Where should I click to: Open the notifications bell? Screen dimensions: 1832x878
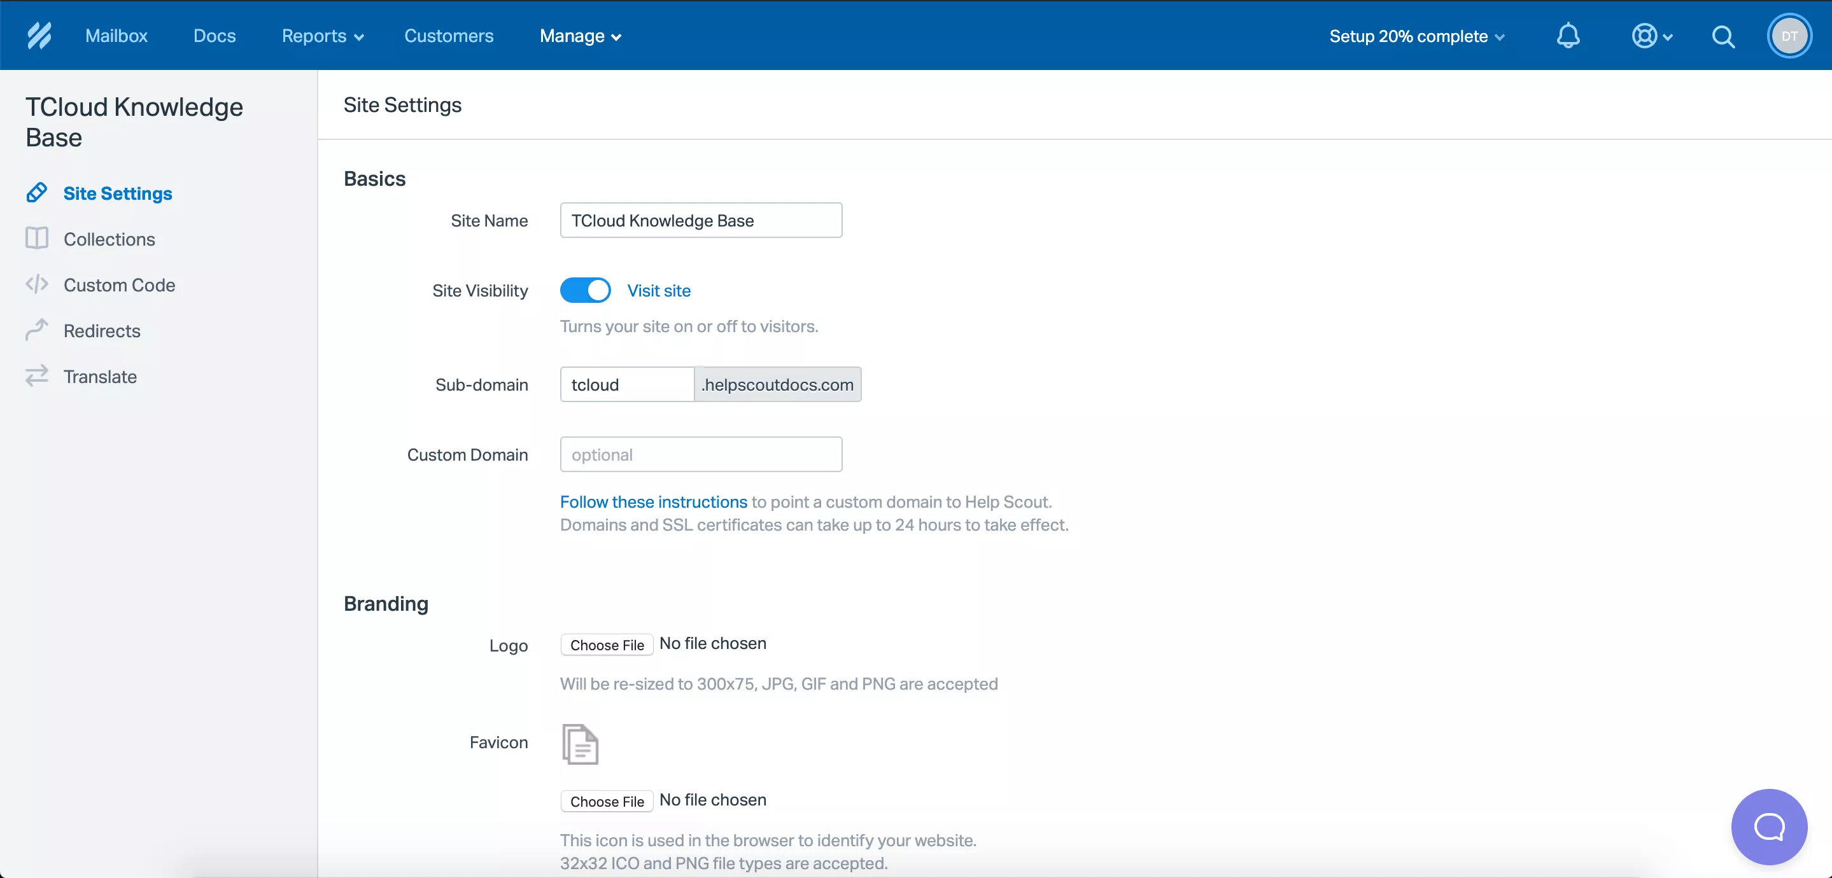1567,36
